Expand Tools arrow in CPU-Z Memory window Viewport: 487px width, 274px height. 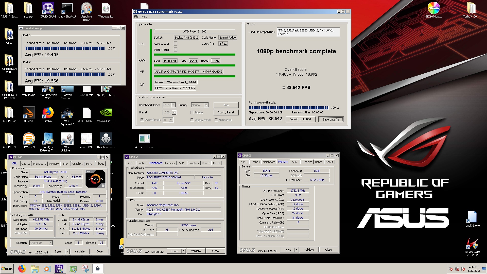click(297, 250)
